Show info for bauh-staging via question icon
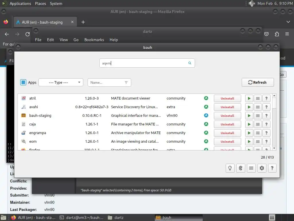 pyautogui.click(x=266, y=116)
